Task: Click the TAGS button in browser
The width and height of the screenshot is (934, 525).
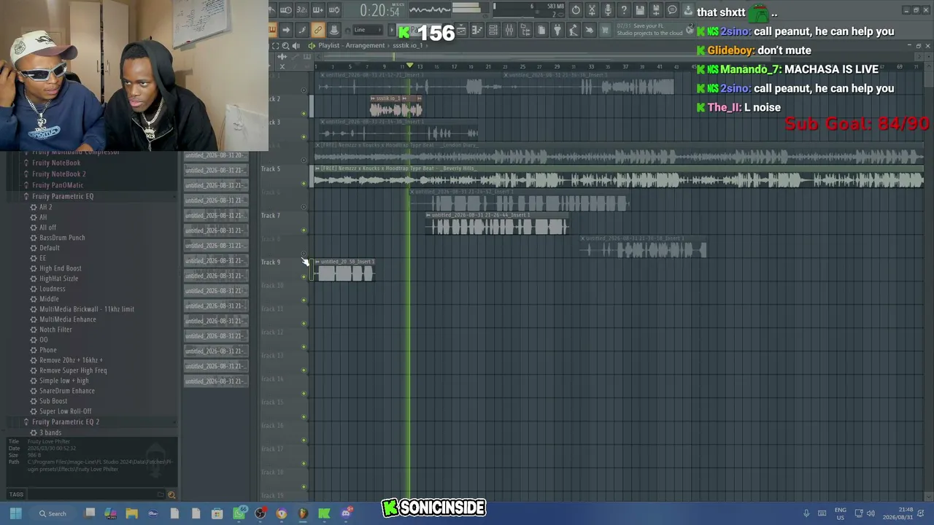Action: coord(16,495)
